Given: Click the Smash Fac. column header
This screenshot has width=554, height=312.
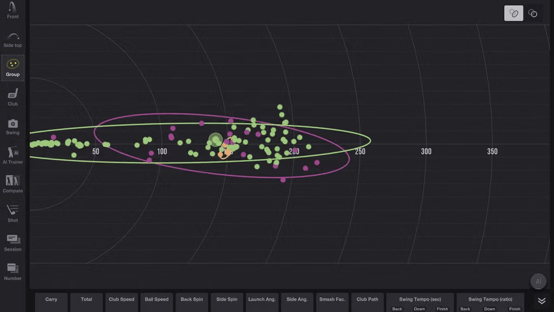Looking at the screenshot, I should click(x=332, y=302).
